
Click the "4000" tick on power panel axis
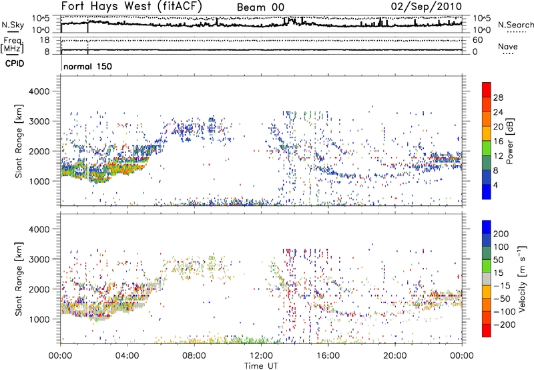pyautogui.click(x=39, y=91)
